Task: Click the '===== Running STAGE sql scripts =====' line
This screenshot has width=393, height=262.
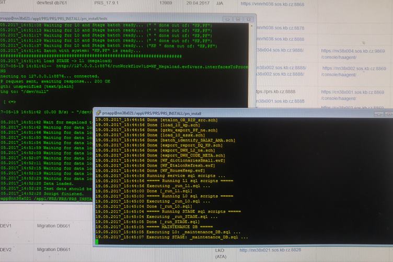Action: 168,211
